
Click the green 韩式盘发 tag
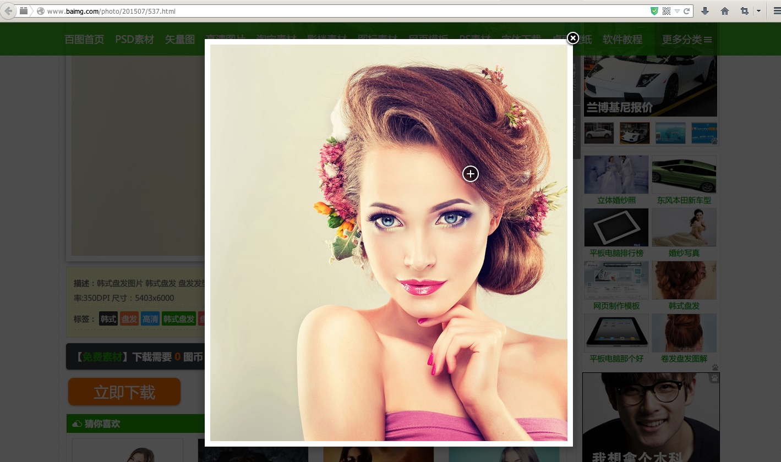179,319
